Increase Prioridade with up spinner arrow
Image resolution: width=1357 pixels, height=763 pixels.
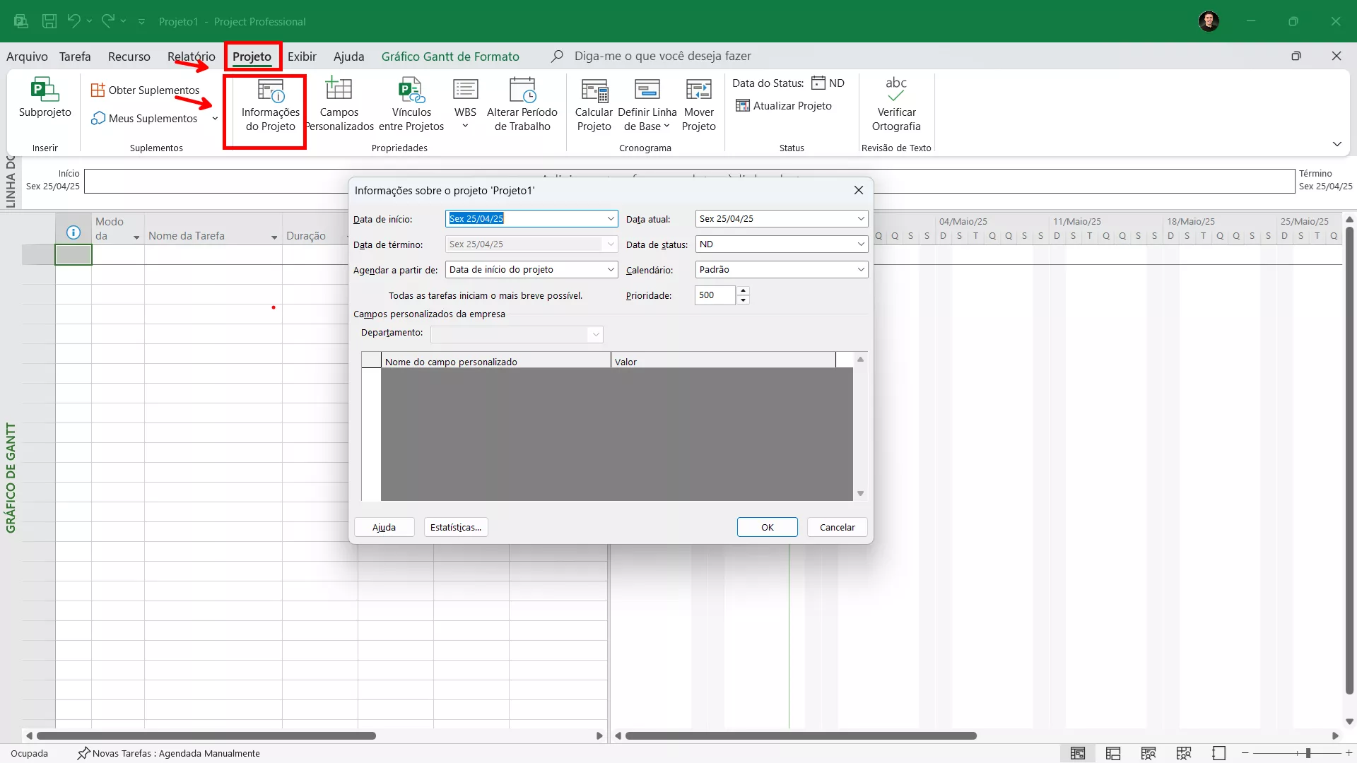743,290
